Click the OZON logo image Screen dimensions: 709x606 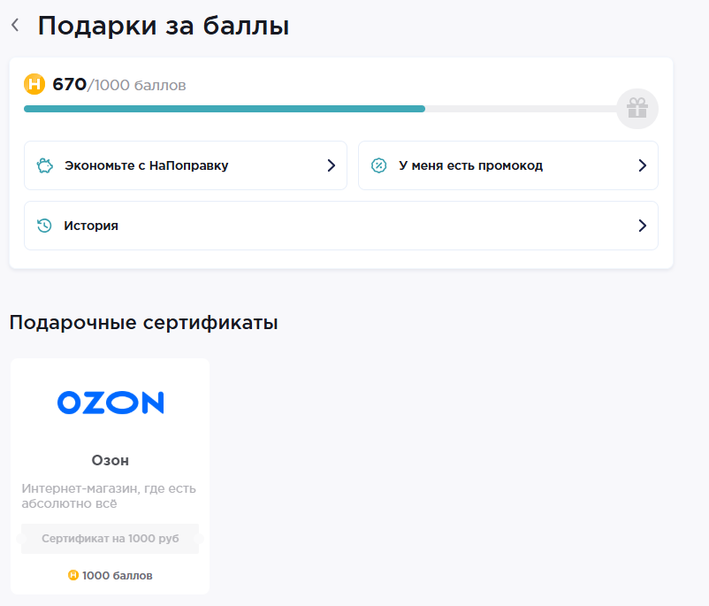coord(111,403)
